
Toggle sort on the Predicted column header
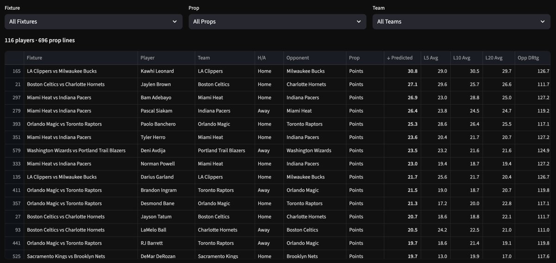[402, 58]
